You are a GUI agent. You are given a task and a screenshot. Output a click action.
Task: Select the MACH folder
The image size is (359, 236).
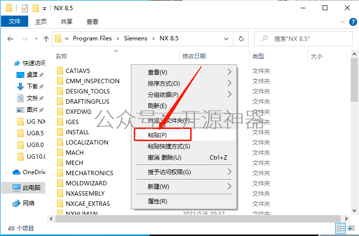(74, 152)
